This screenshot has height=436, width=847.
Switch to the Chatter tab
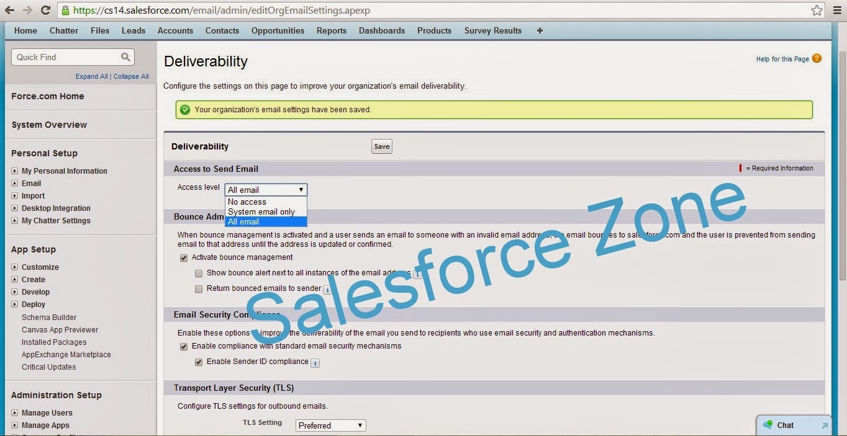(x=64, y=30)
